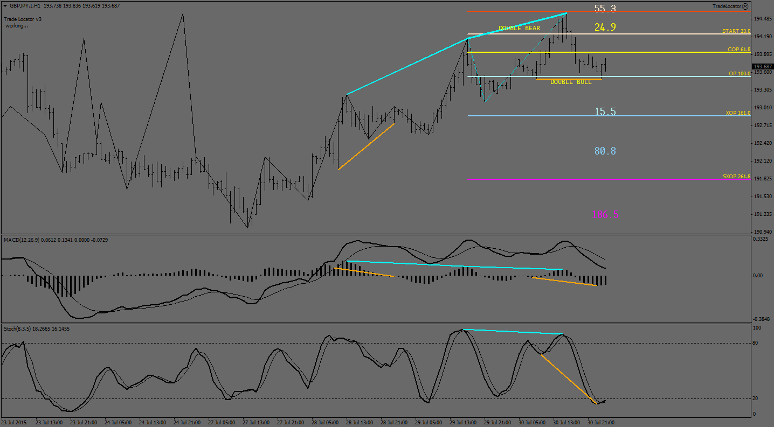Click the 194.485 price scale label
Image resolution: width=774 pixels, height=427 pixels.
(x=763, y=19)
